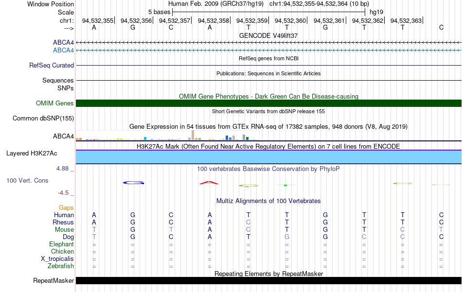Click the tallest GTEx expression bar
This screenshot has width=462, height=292.
point(193,135)
